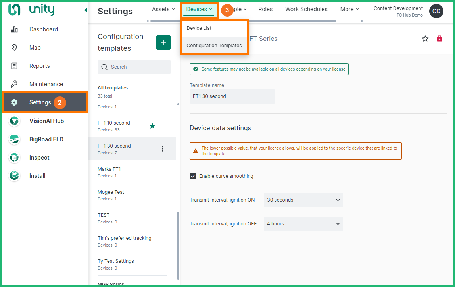Favorite this template with star outline icon

(425, 39)
